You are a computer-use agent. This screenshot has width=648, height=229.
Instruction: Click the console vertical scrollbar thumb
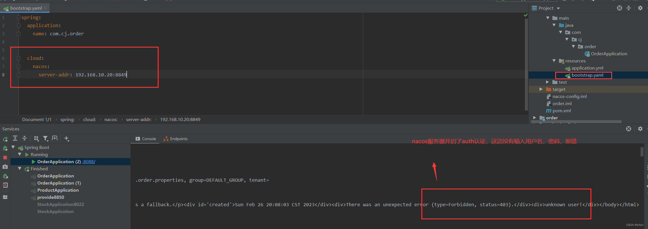pyautogui.click(x=642, y=152)
